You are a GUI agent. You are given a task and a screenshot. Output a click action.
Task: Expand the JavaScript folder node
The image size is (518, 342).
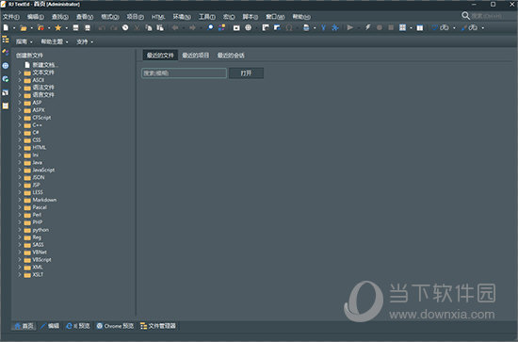(x=20, y=170)
